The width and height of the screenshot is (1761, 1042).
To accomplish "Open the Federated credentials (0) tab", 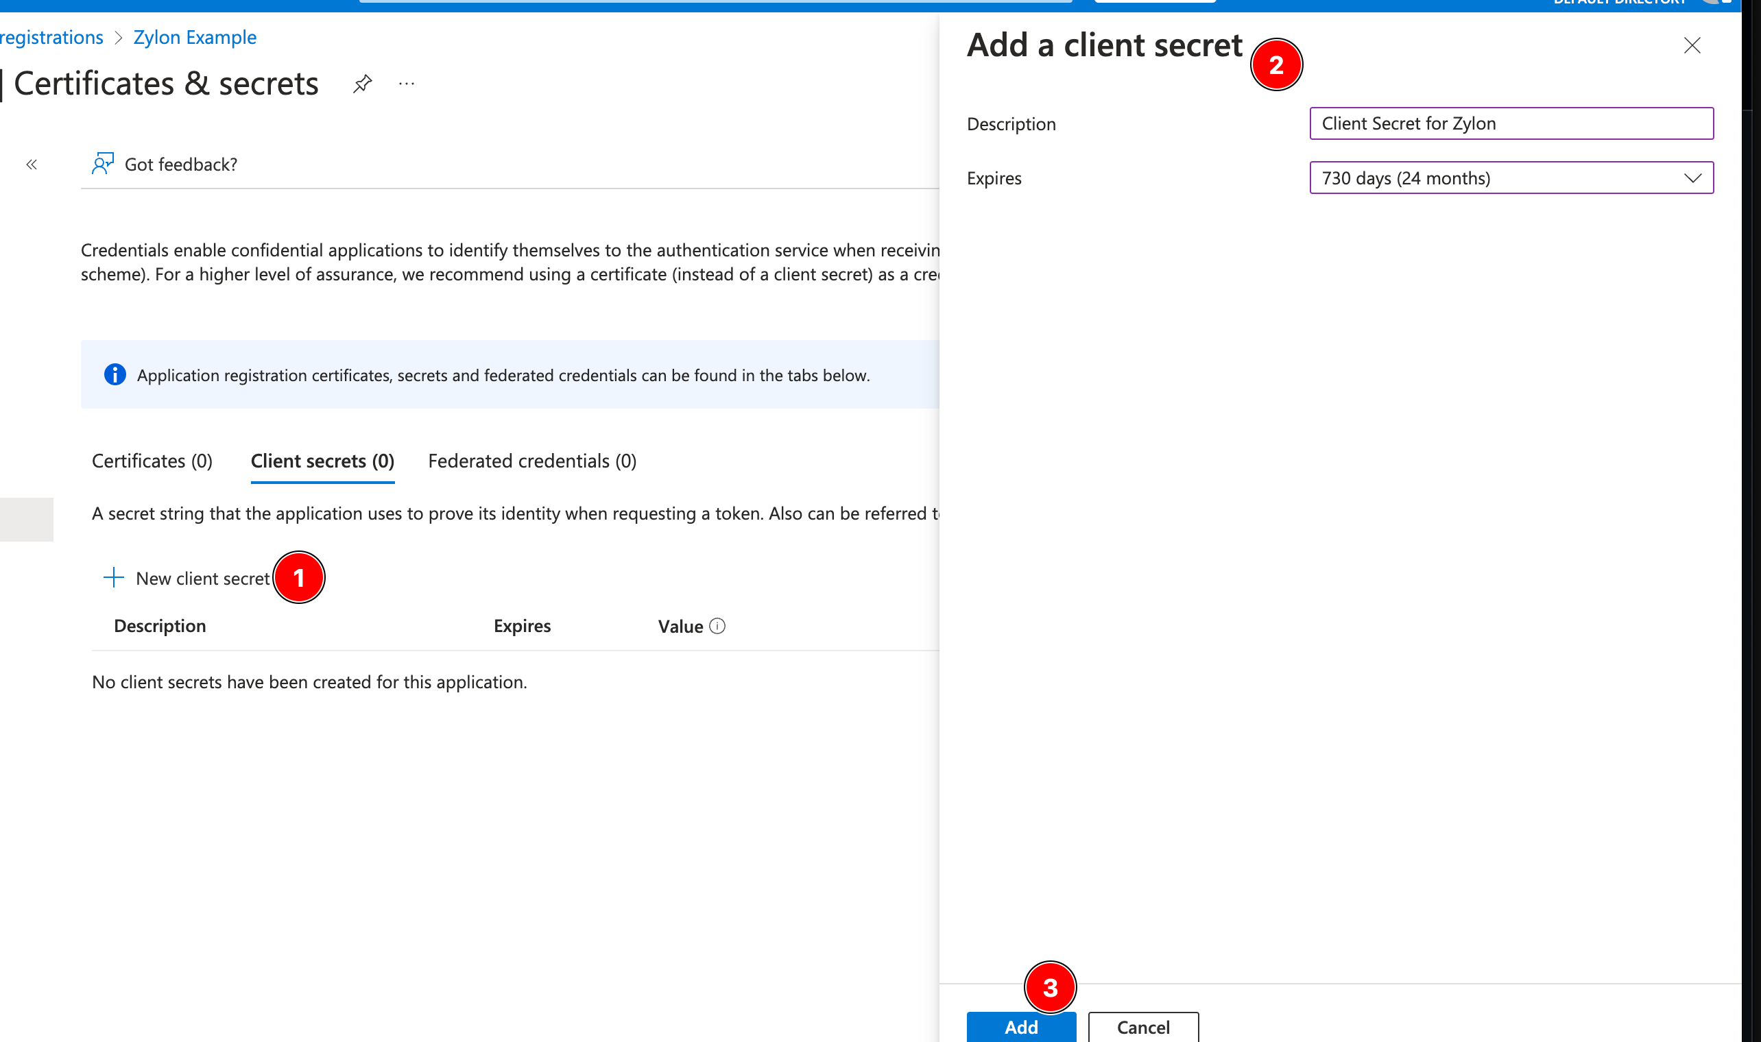I will point(532,461).
